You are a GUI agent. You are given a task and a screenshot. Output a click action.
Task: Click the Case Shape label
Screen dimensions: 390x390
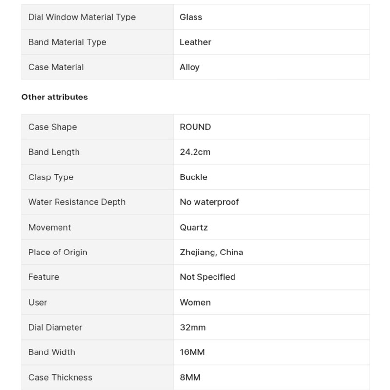point(53,127)
